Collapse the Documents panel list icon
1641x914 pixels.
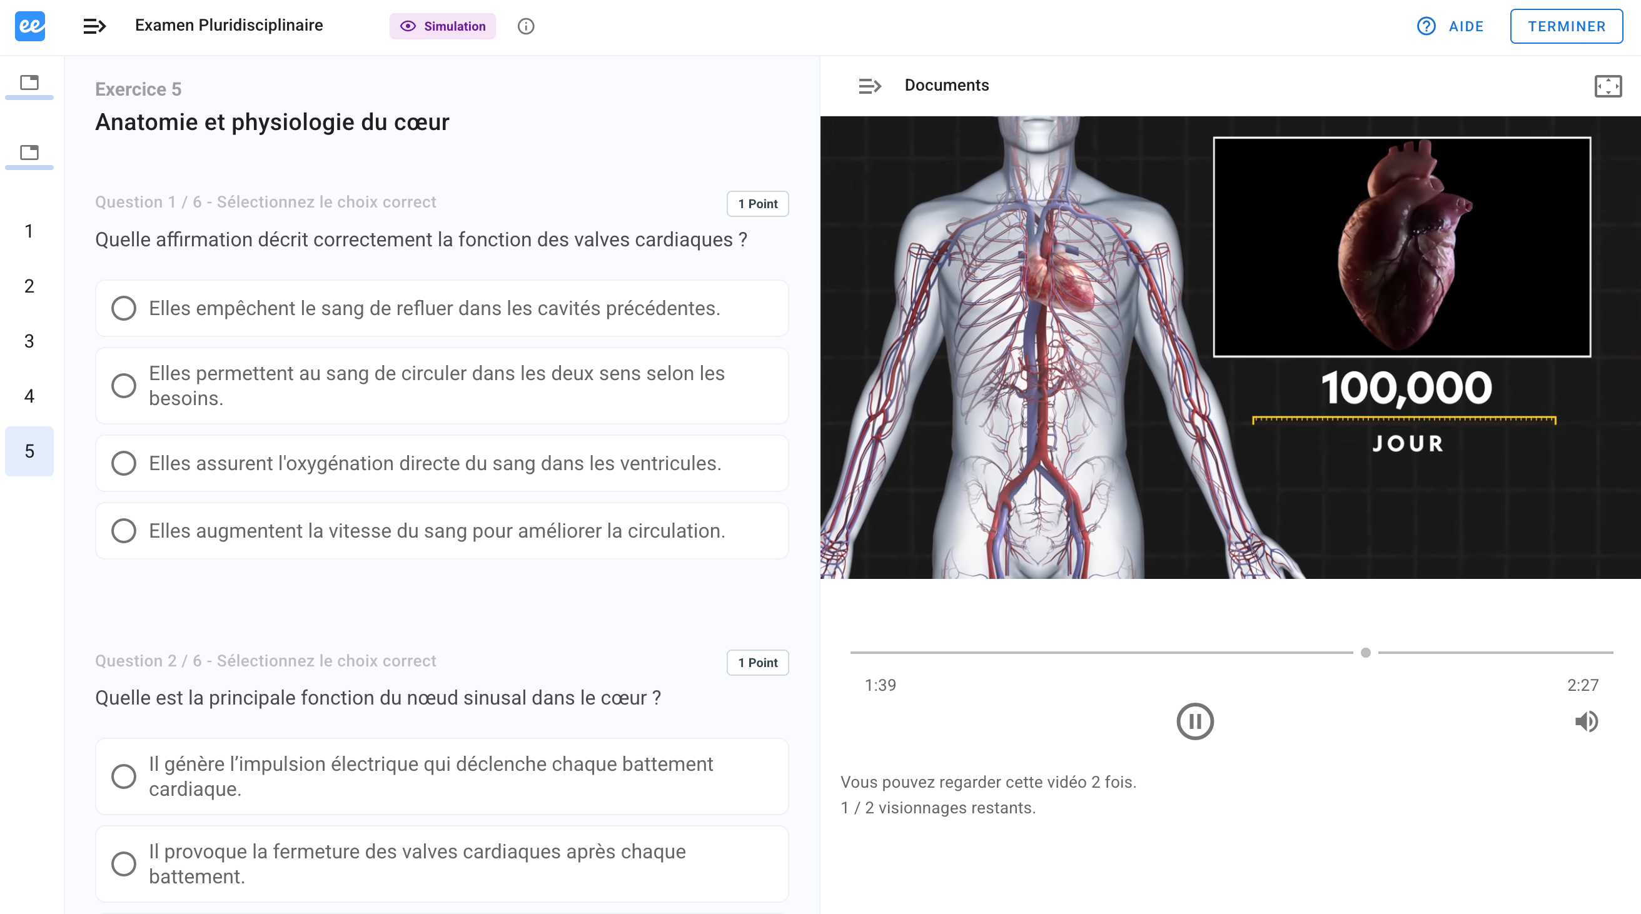pyautogui.click(x=869, y=86)
